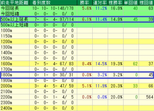Screen dimensions: 154x111
Task: Click the 39 value in 500m以上延長 row
Action: (151, 19)
